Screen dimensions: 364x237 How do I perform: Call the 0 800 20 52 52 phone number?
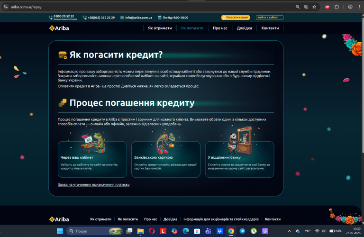64,16
